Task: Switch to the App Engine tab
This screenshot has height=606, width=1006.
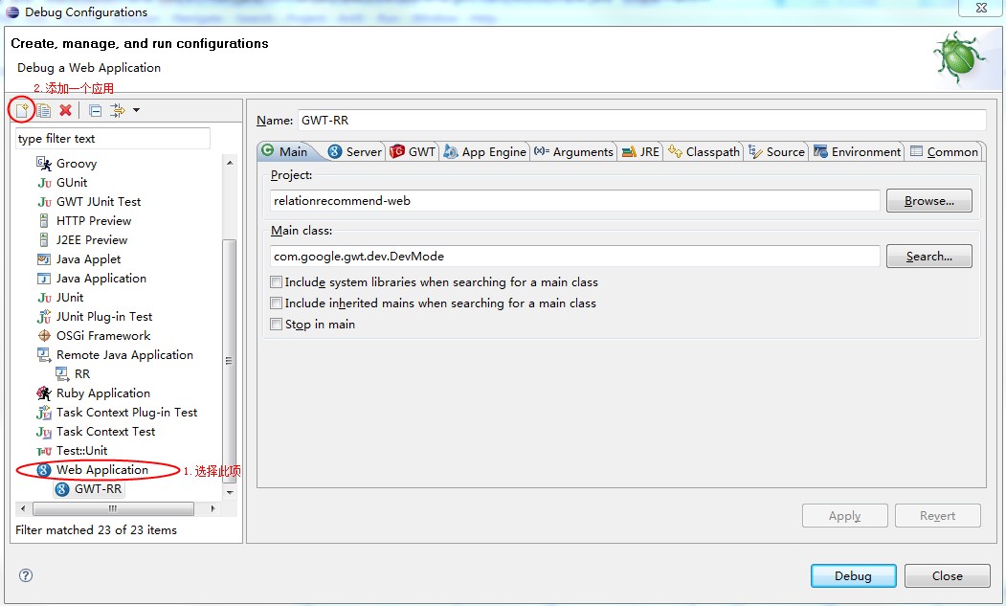Action: [485, 151]
